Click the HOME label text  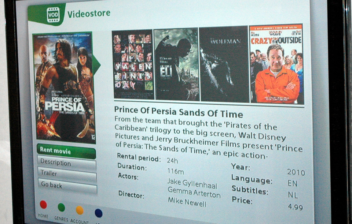coord(43,216)
